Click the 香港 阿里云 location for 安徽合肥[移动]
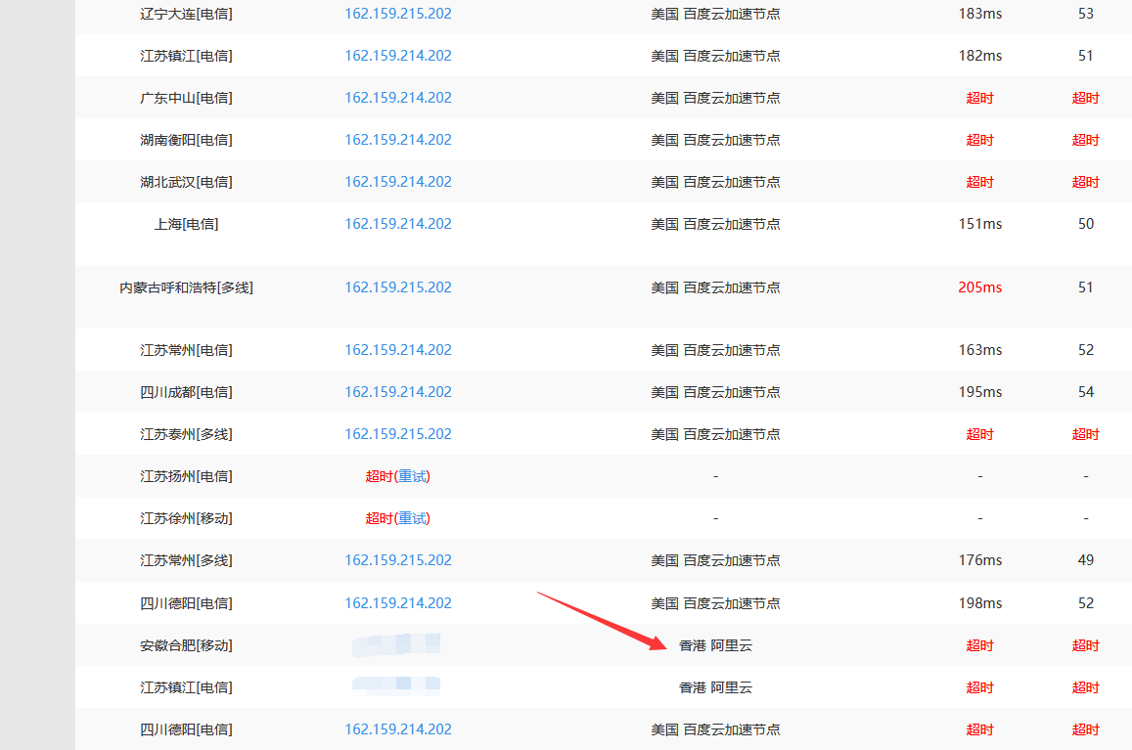Screen dimensions: 1132x750 tap(715, 645)
